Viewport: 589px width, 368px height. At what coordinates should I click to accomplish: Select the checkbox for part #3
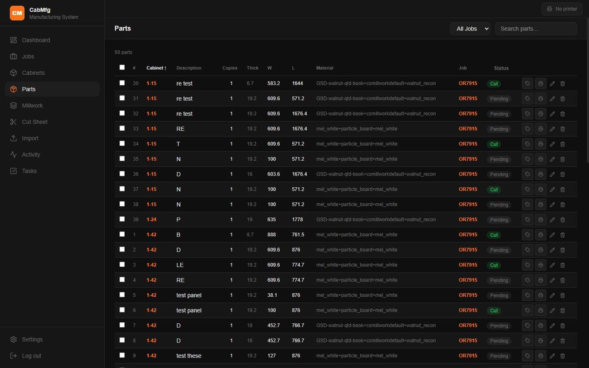pyautogui.click(x=122, y=265)
